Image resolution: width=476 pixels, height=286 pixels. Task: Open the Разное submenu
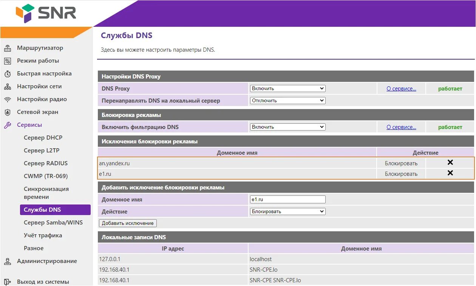pyautogui.click(x=34, y=248)
